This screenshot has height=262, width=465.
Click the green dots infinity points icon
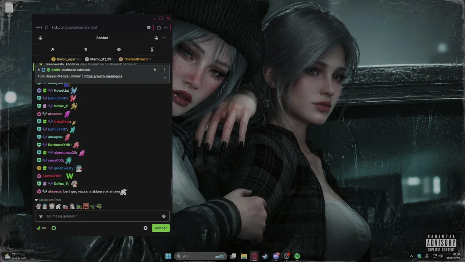click(x=42, y=228)
